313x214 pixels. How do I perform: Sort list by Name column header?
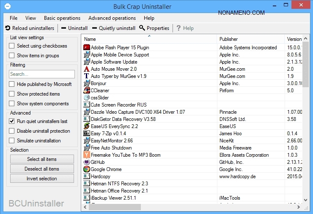(x=148, y=39)
